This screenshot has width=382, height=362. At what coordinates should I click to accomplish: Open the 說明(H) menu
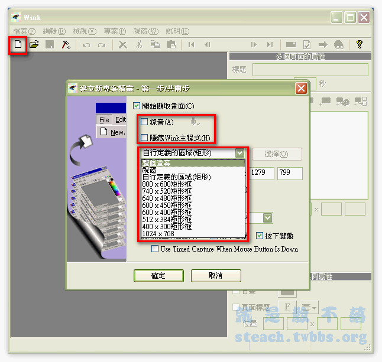(x=177, y=31)
